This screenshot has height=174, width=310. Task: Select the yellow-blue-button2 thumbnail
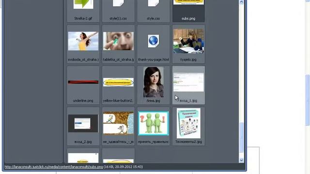tap(118, 82)
